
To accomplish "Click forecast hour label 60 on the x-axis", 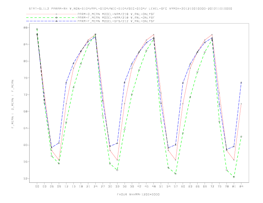I will tap(183, 186).
